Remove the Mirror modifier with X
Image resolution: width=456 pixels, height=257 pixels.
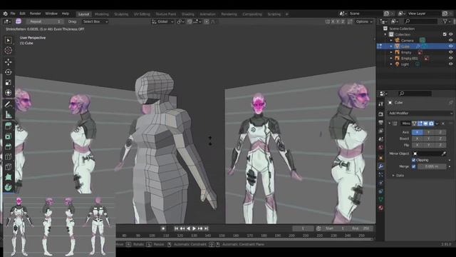[x=443, y=124]
